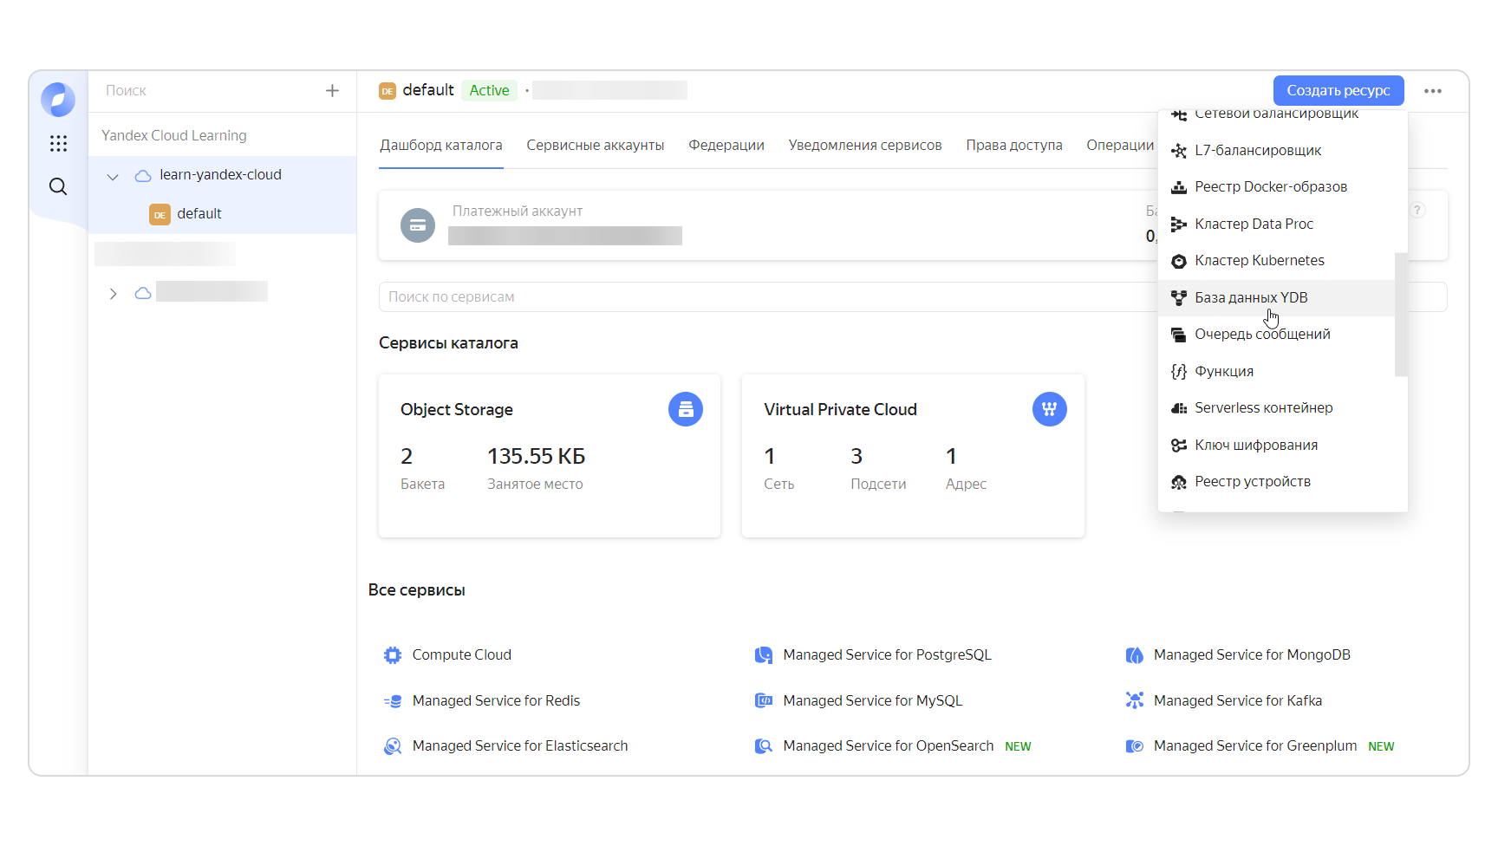Click the resource menu scrollbar thumb
Screen dimensions: 1498x846
click(x=1400, y=315)
